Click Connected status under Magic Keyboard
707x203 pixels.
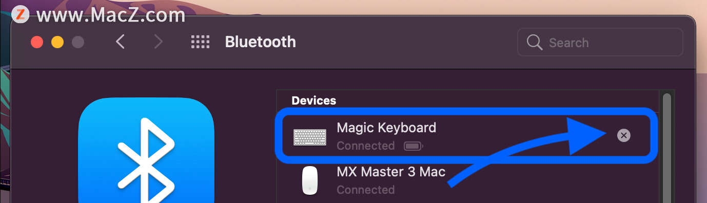(366, 146)
